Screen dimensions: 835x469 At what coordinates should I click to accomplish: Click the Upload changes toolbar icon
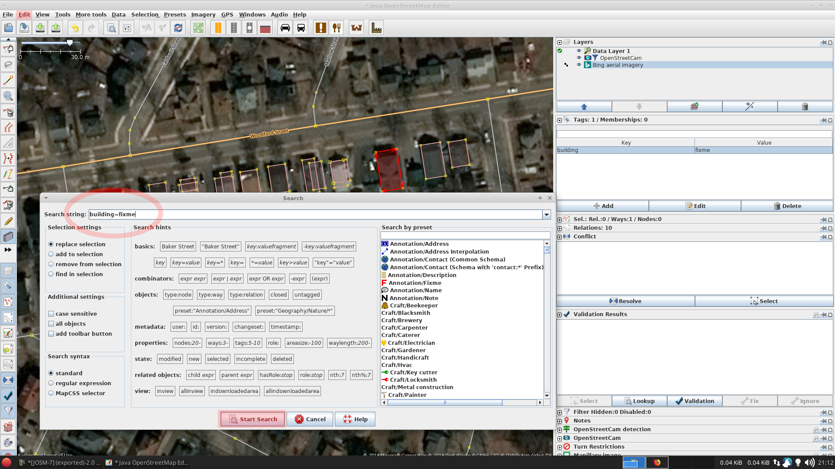point(56,27)
